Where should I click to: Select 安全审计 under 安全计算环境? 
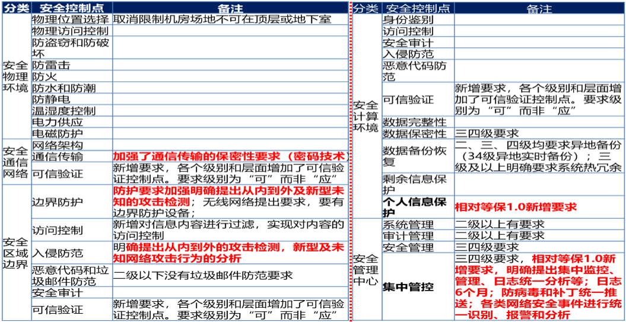(x=418, y=42)
